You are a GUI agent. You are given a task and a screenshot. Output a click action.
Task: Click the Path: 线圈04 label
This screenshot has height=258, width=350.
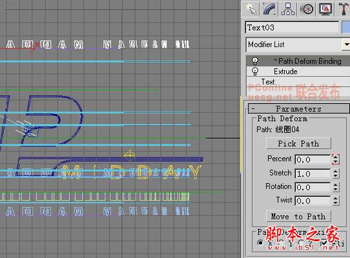(x=278, y=130)
